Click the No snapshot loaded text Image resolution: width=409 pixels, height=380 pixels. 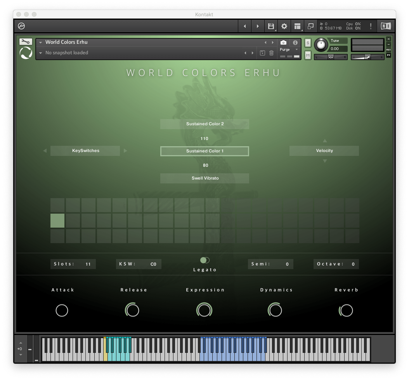(67, 53)
